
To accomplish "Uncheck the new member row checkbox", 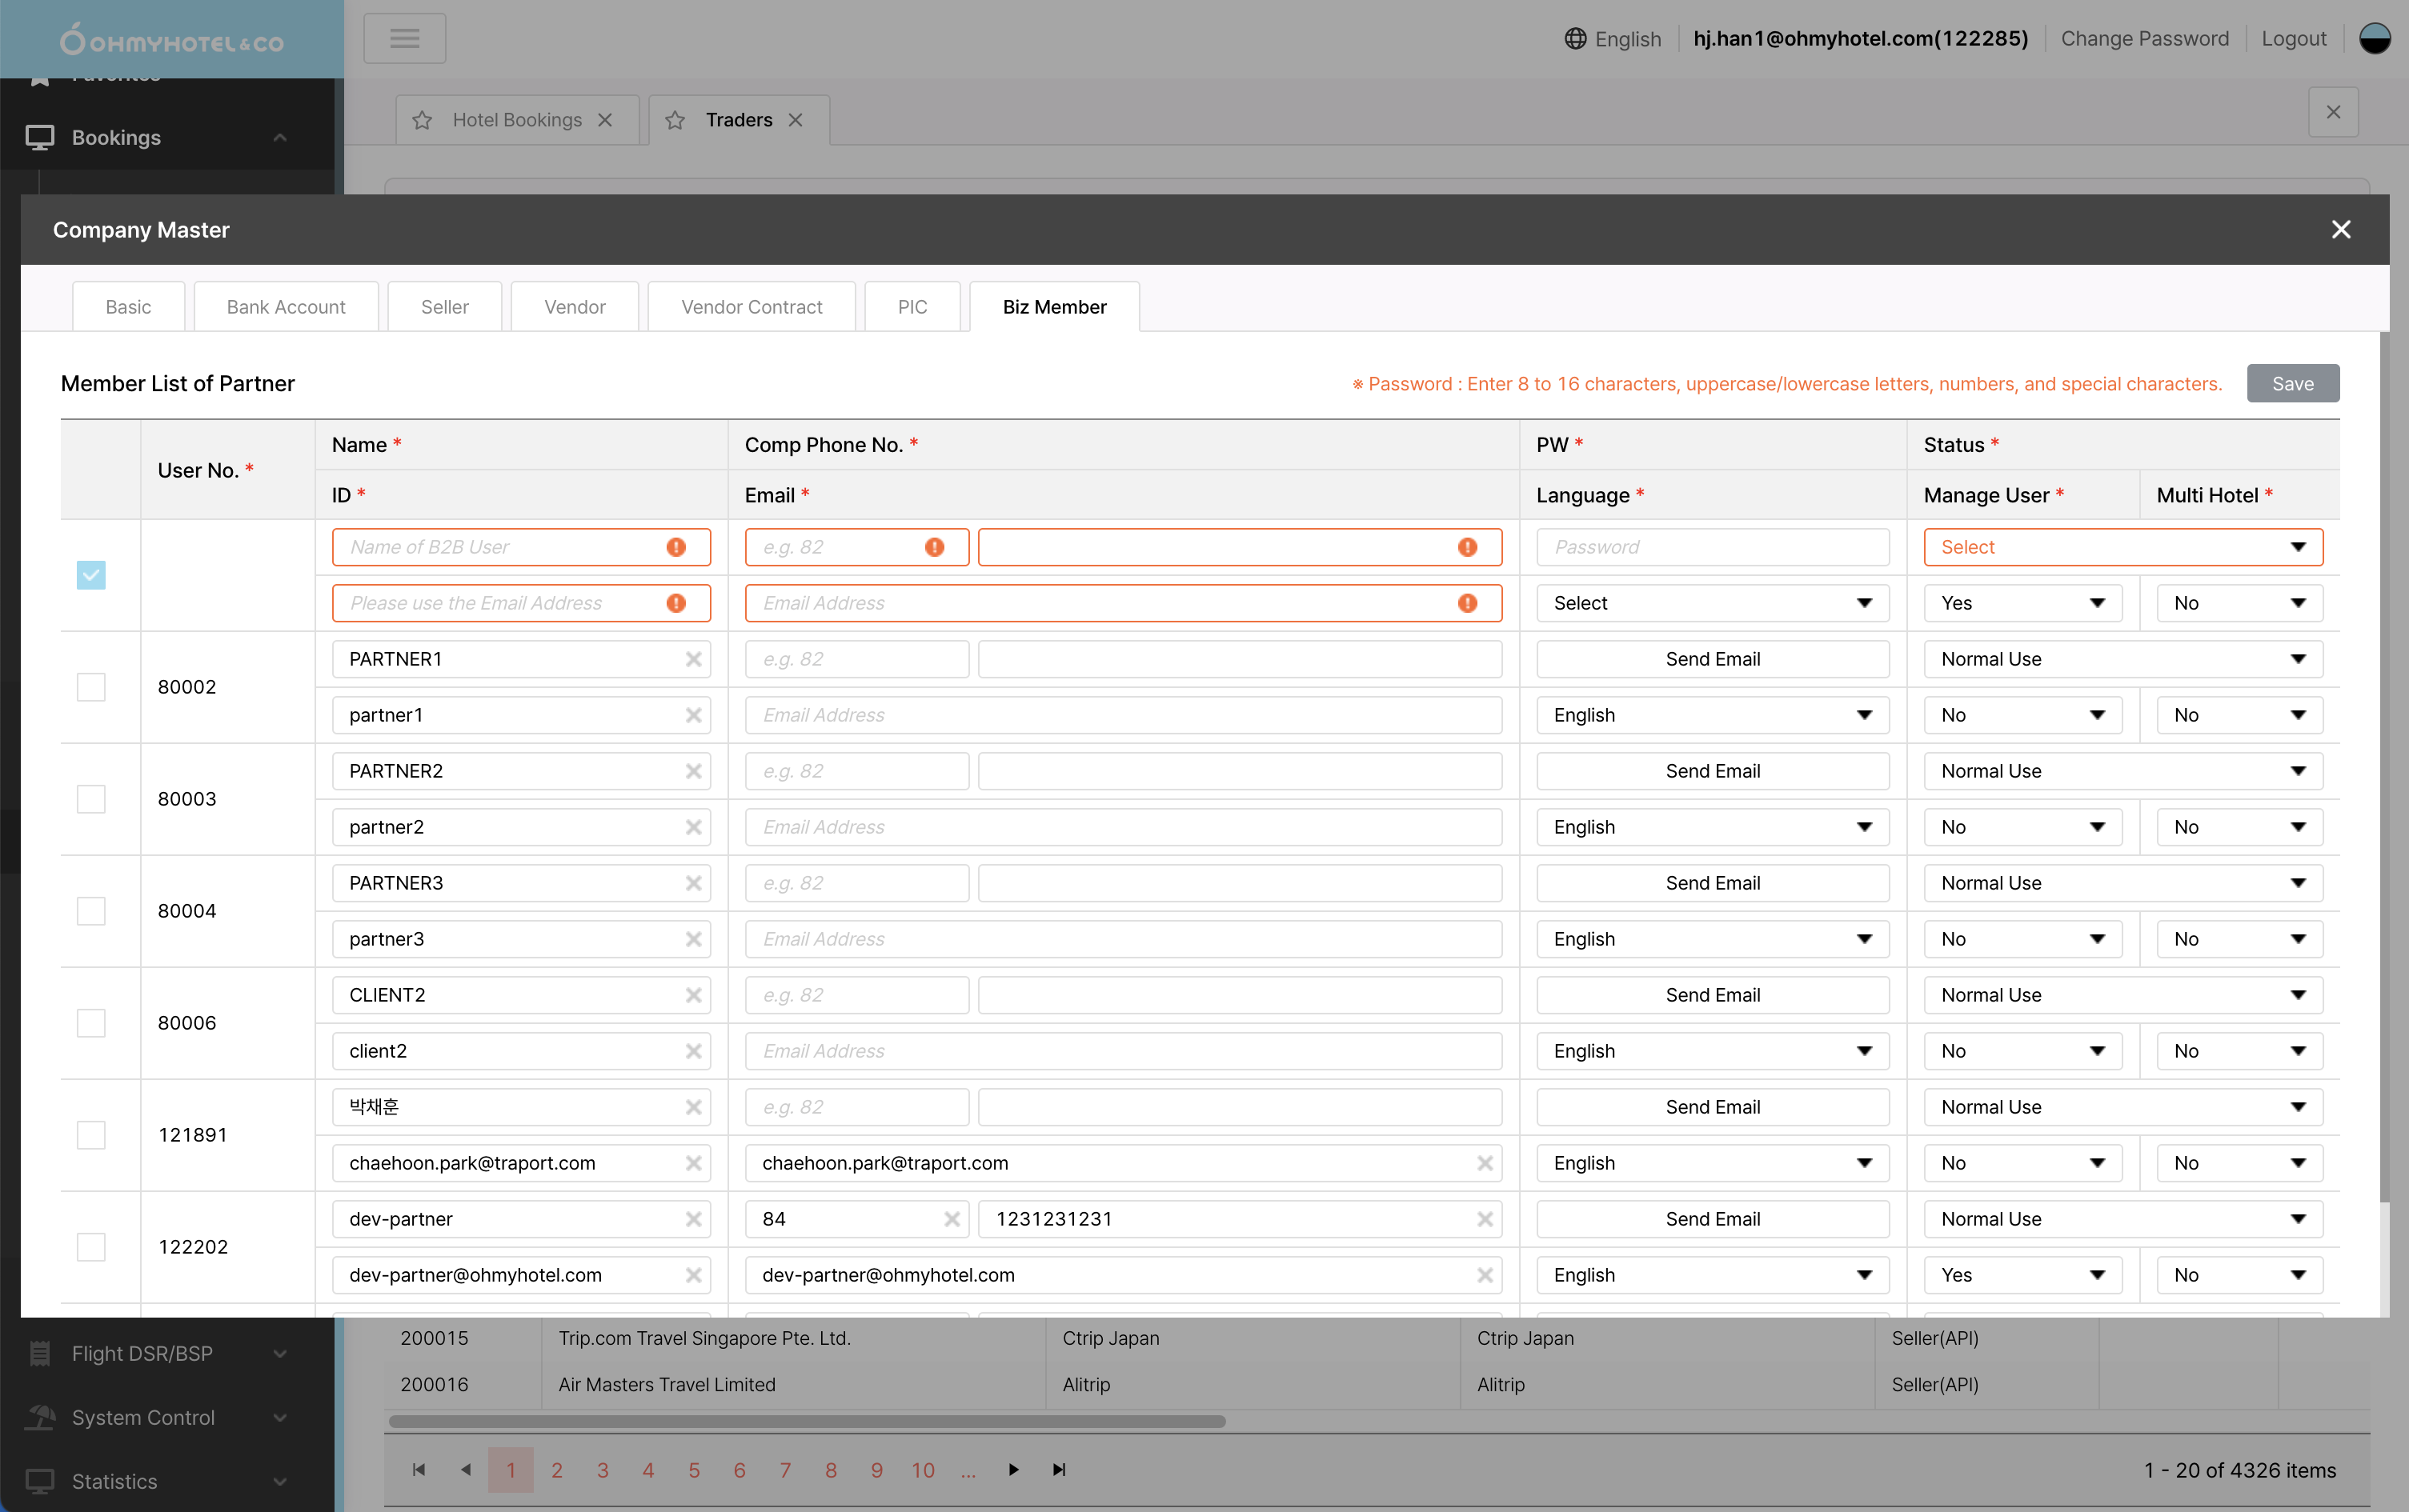I will pyautogui.click(x=91, y=575).
